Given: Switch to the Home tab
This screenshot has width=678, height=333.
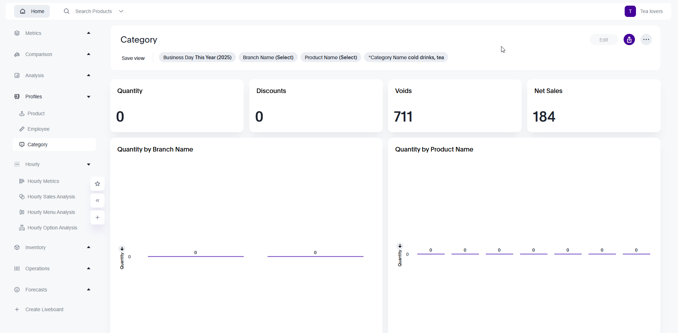Looking at the screenshot, I should 32,11.
